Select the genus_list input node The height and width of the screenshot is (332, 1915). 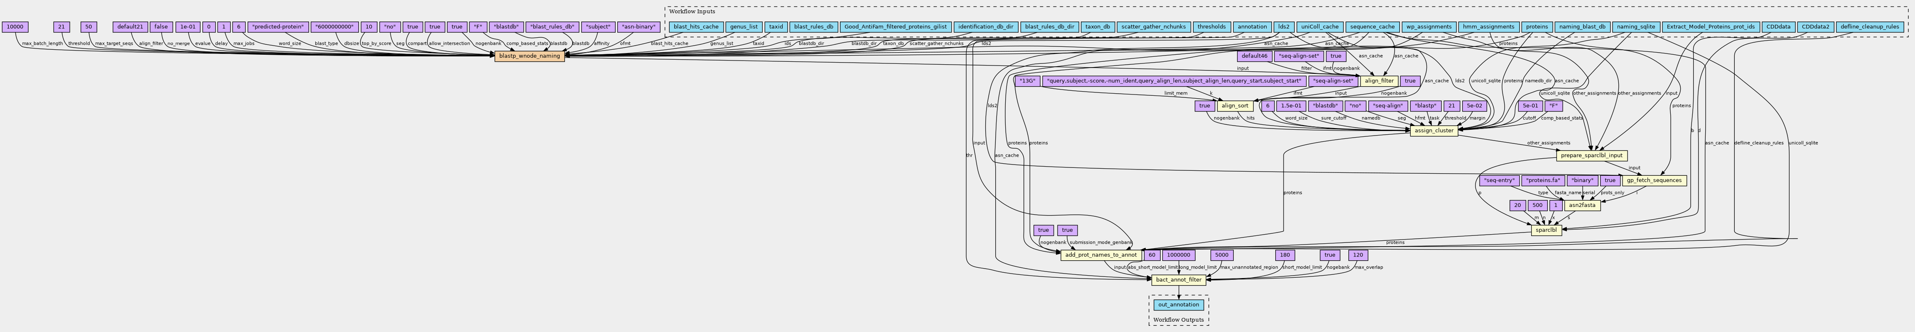click(744, 27)
